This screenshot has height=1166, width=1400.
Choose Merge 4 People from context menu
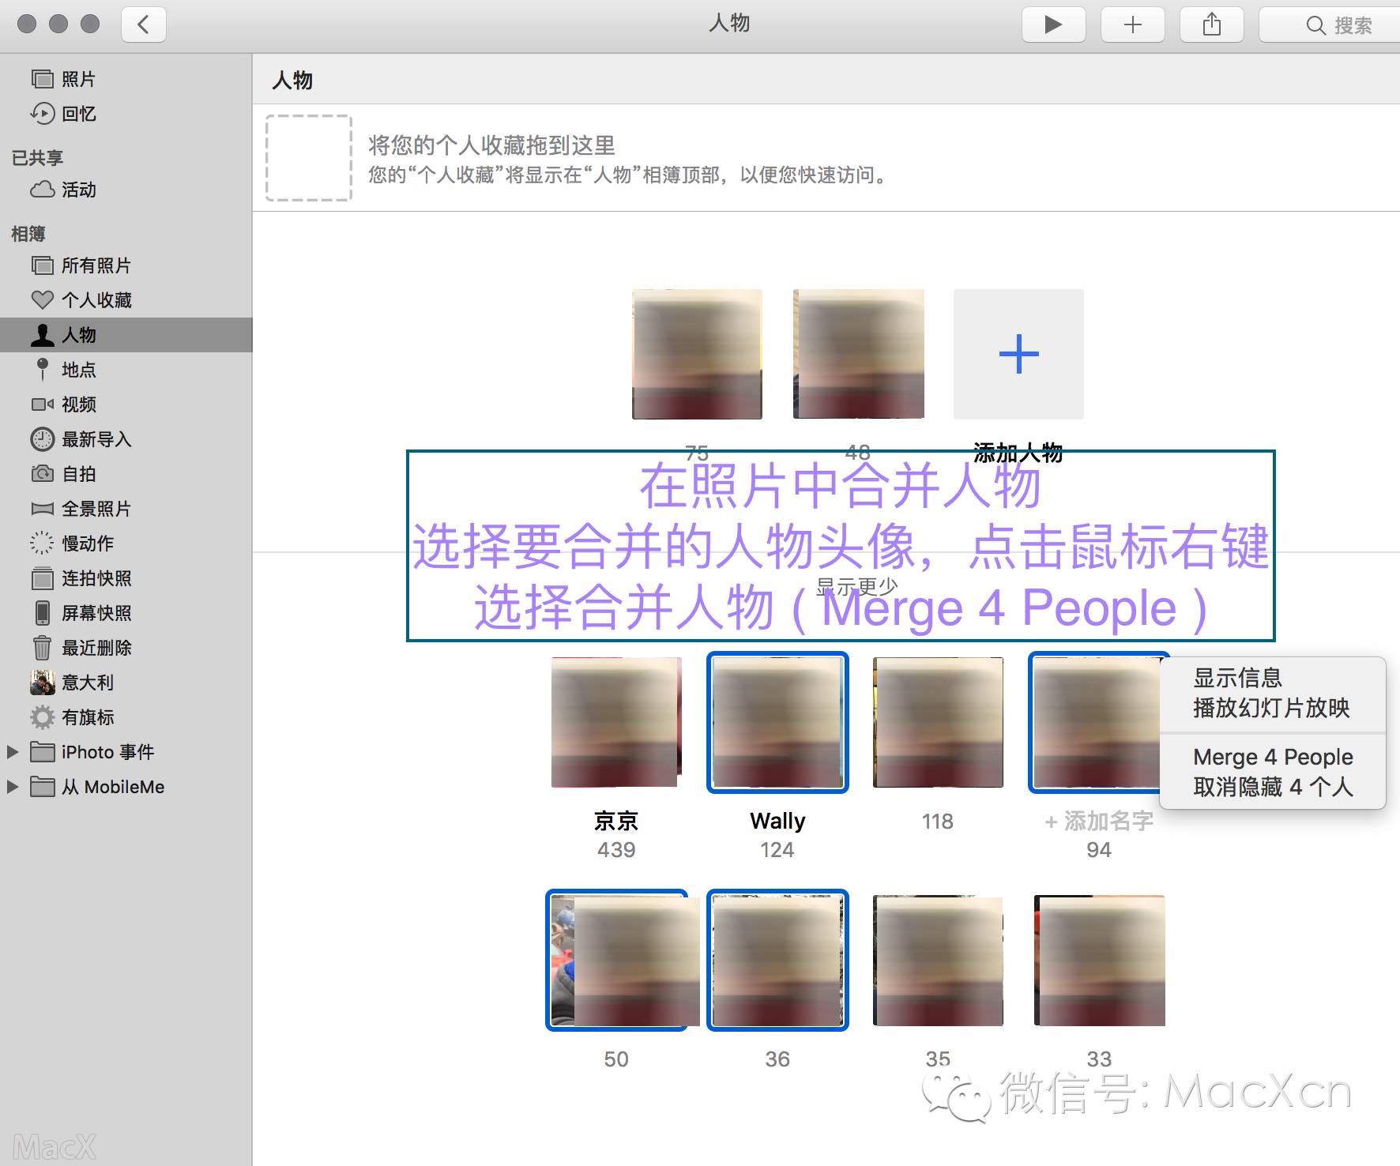[x=1272, y=757]
